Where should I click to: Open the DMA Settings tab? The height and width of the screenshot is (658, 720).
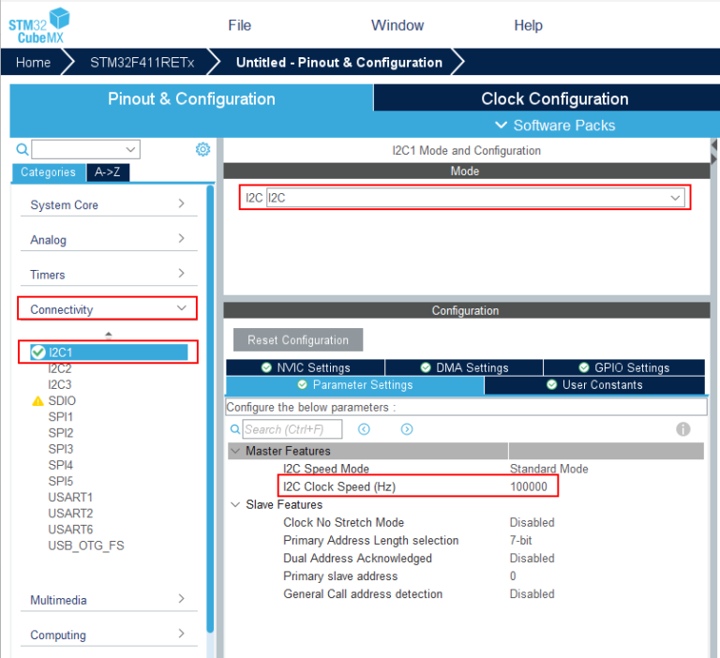click(x=464, y=367)
